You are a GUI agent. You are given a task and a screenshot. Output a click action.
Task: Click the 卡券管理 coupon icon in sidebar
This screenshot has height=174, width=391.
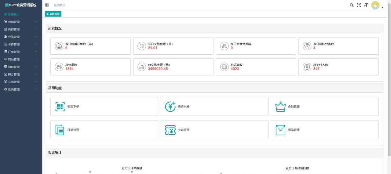click(x=5, y=44)
